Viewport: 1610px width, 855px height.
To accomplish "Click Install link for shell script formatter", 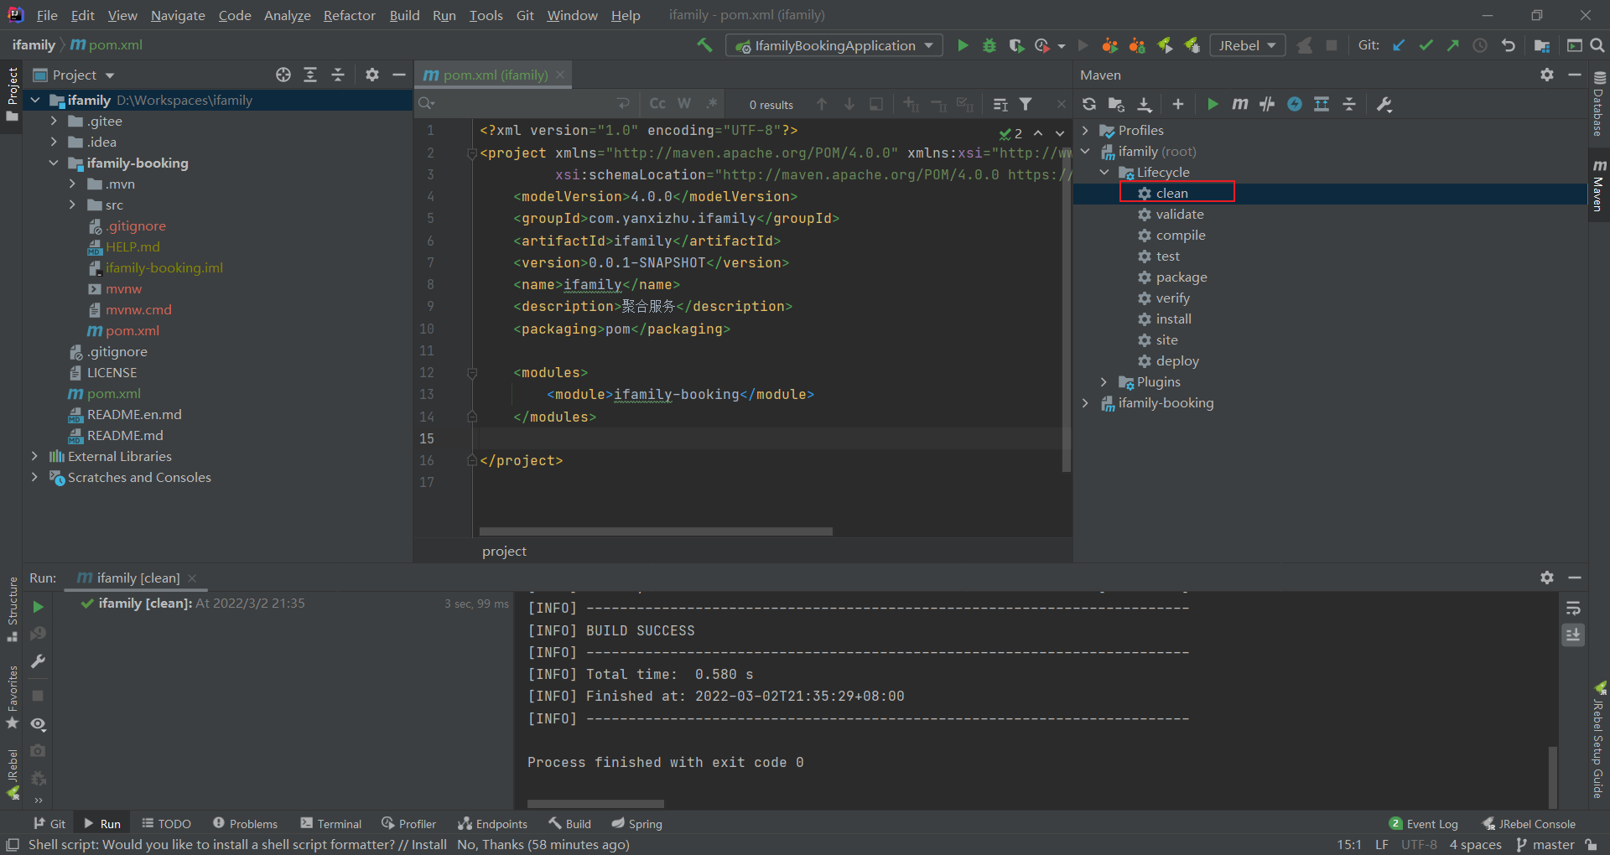I will (428, 844).
